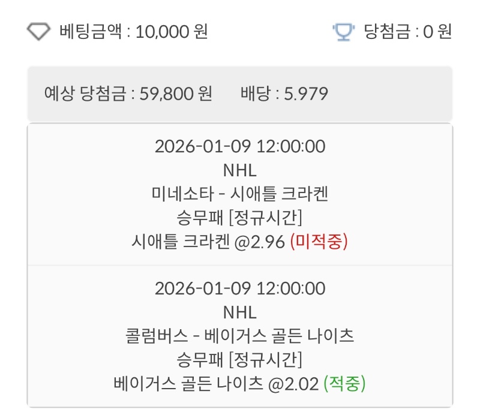Click the trophy icon beside 당첨금
This screenshot has height=412, width=480.
point(344,31)
